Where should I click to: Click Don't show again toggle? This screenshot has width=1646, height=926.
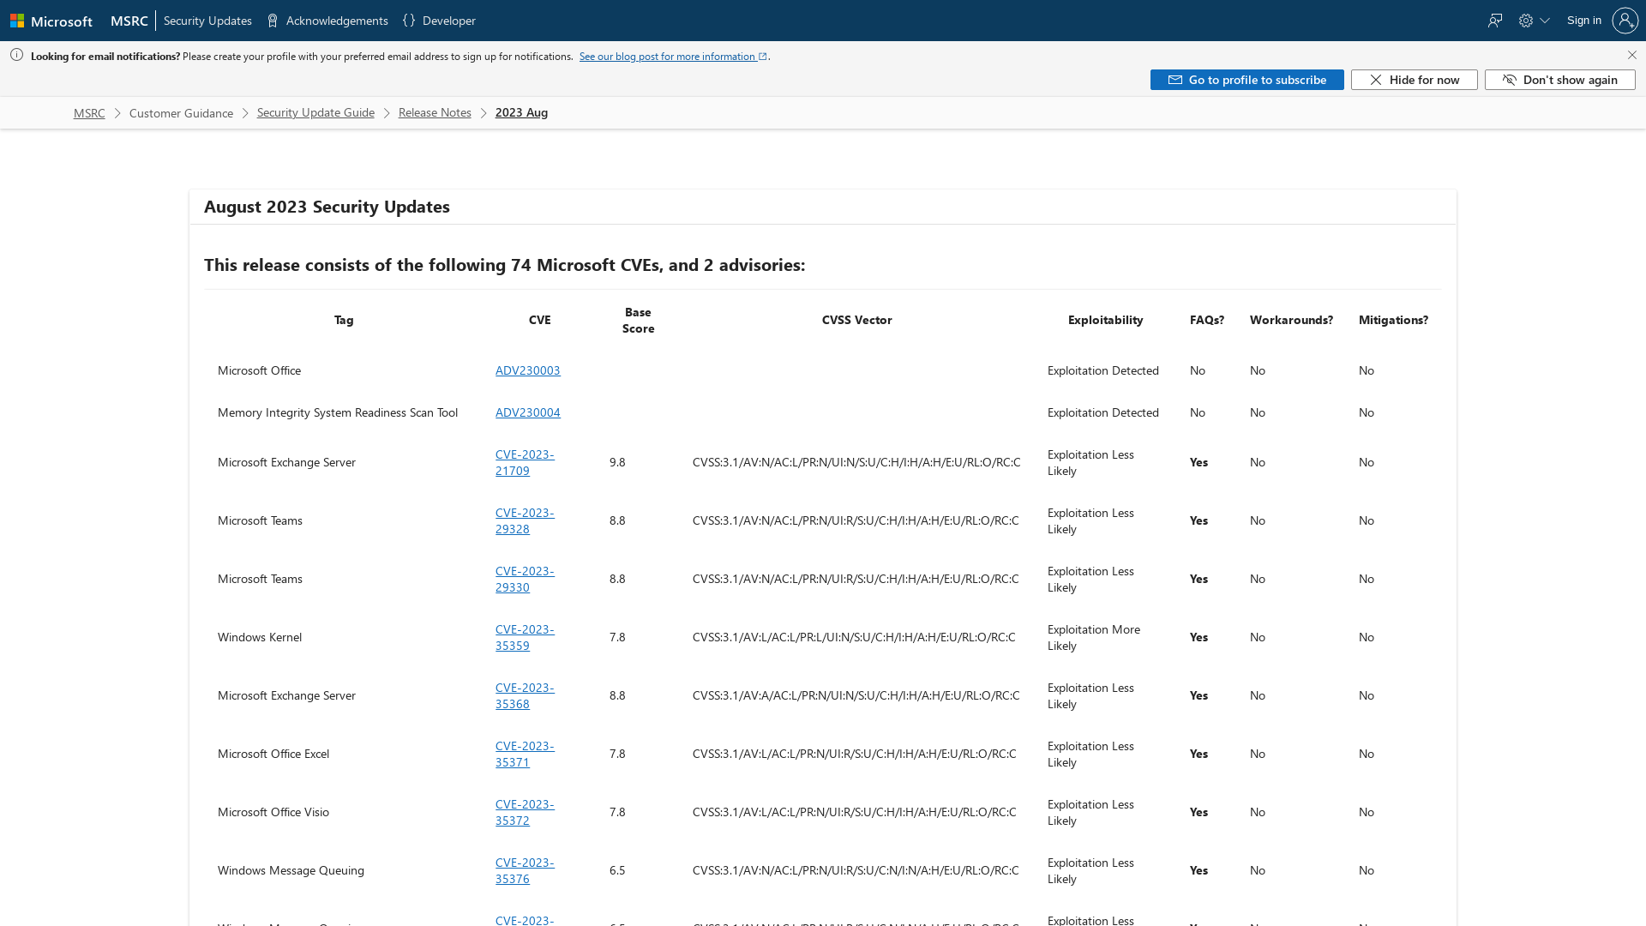point(1560,79)
